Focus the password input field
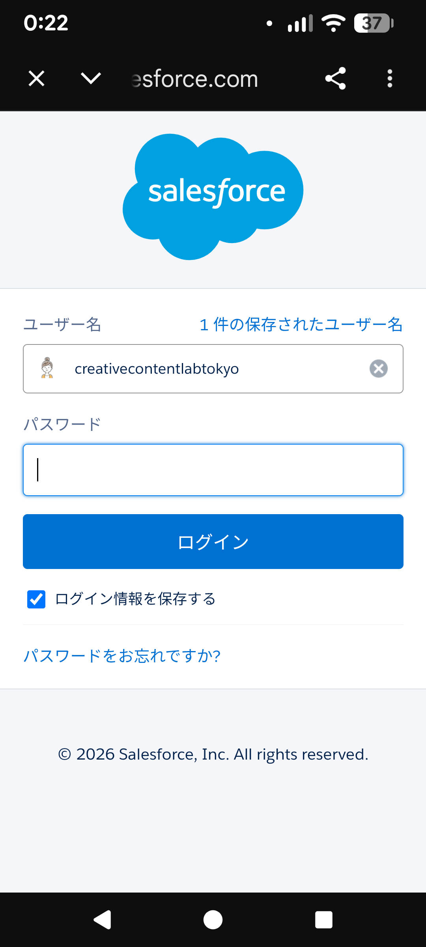This screenshot has width=426, height=947. tap(213, 470)
